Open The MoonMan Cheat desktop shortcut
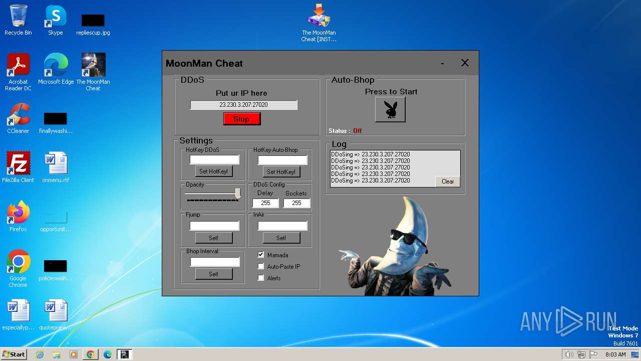 tap(93, 72)
